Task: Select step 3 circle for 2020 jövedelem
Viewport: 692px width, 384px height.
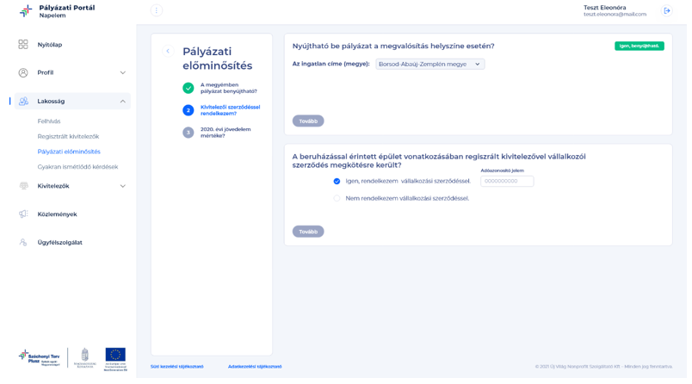Action: (x=188, y=133)
